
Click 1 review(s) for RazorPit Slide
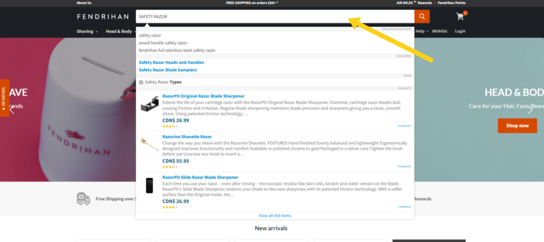pos(404,206)
